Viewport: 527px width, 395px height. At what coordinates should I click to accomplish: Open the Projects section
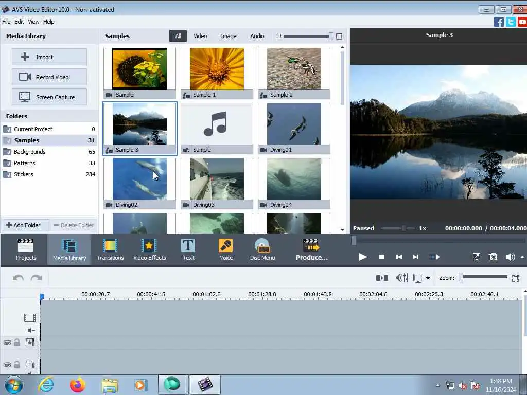pyautogui.click(x=26, y=249)
